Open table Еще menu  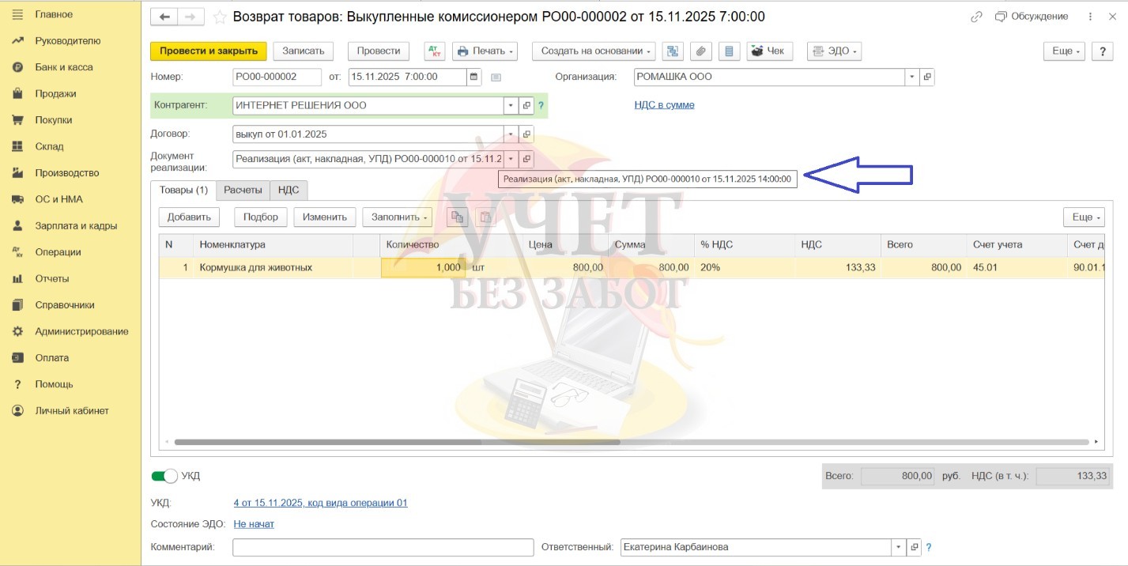[1083, 217]
